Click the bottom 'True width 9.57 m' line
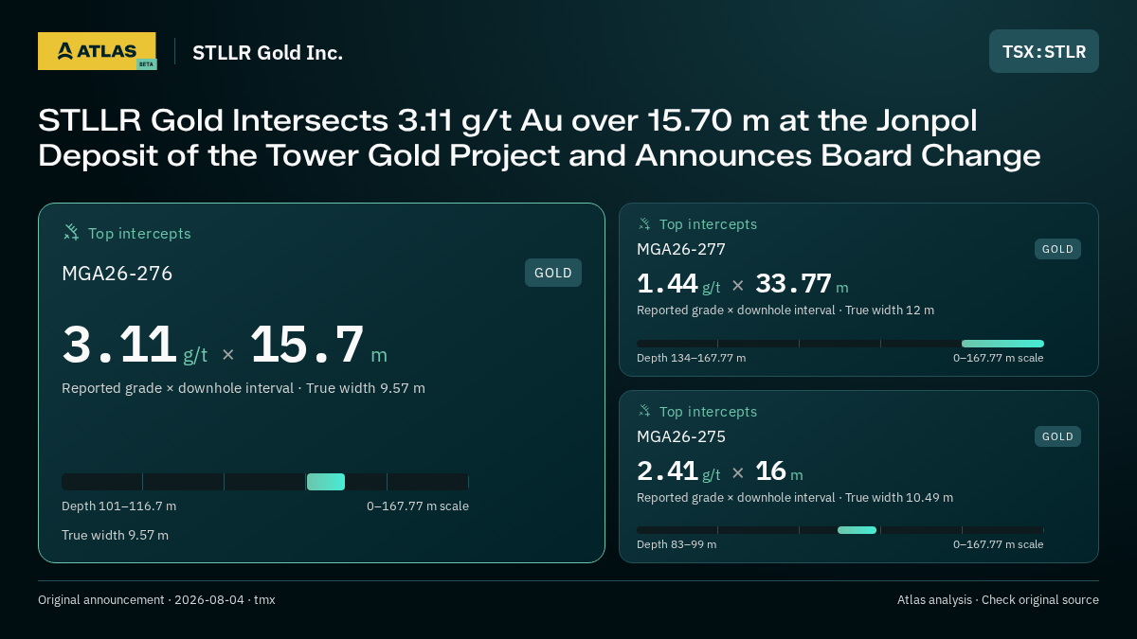1137x639 pixels. click(x=115, y=536)
